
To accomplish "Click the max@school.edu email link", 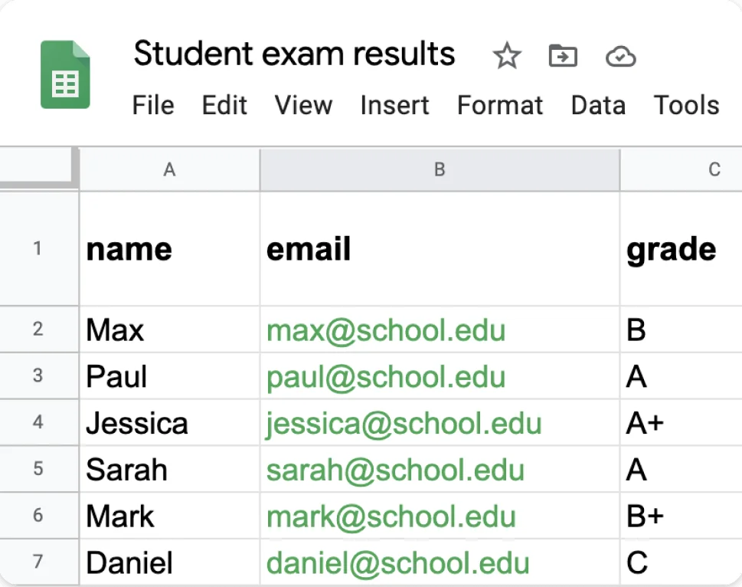I will coord(385,330).
